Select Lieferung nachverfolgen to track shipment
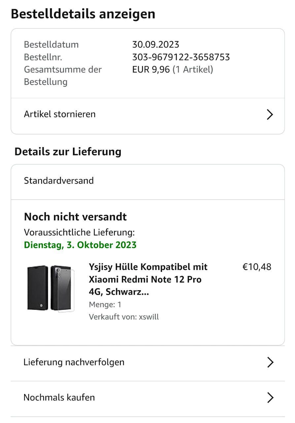 tap(74, 362)
